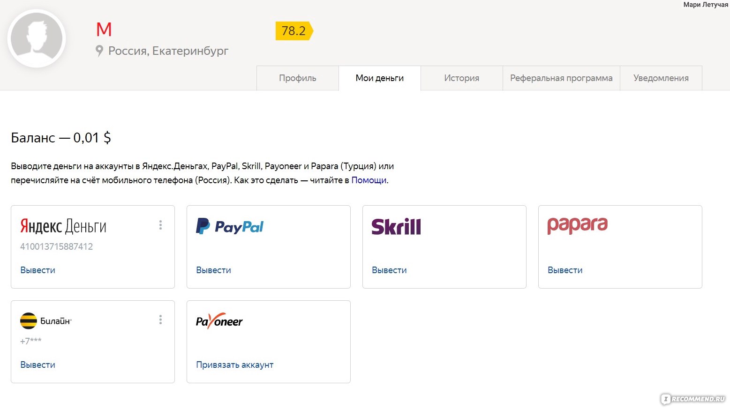Click the location pin icon
Viewport: 730px width, 409px height.
coord(99,51)
